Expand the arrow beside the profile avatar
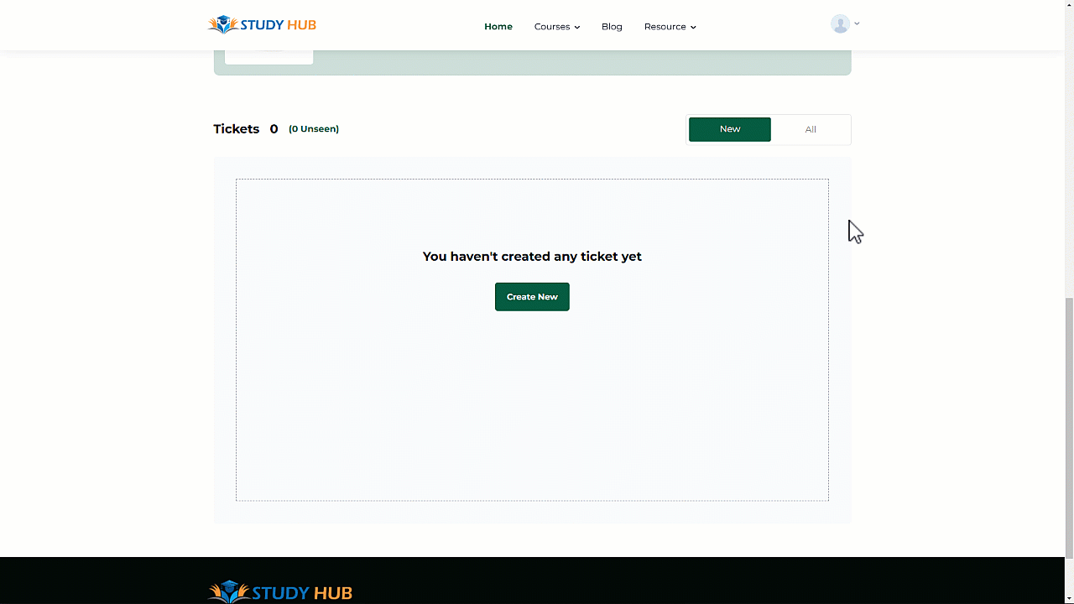The width and height of the screenshot is (1074, 604). [857, 23]
